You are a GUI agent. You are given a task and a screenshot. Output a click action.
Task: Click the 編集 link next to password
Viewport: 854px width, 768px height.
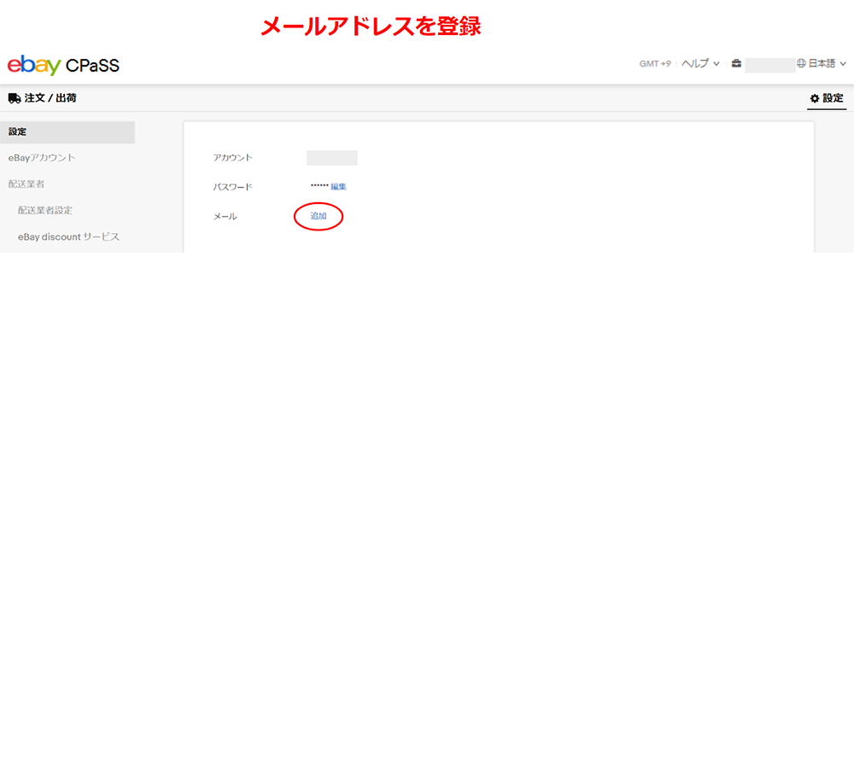click(x=338, y=187)
